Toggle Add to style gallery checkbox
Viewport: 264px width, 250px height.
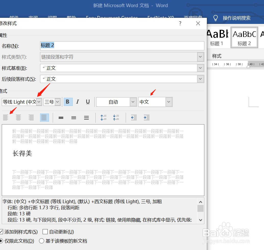pyautogui.click(x=1, y=232)
